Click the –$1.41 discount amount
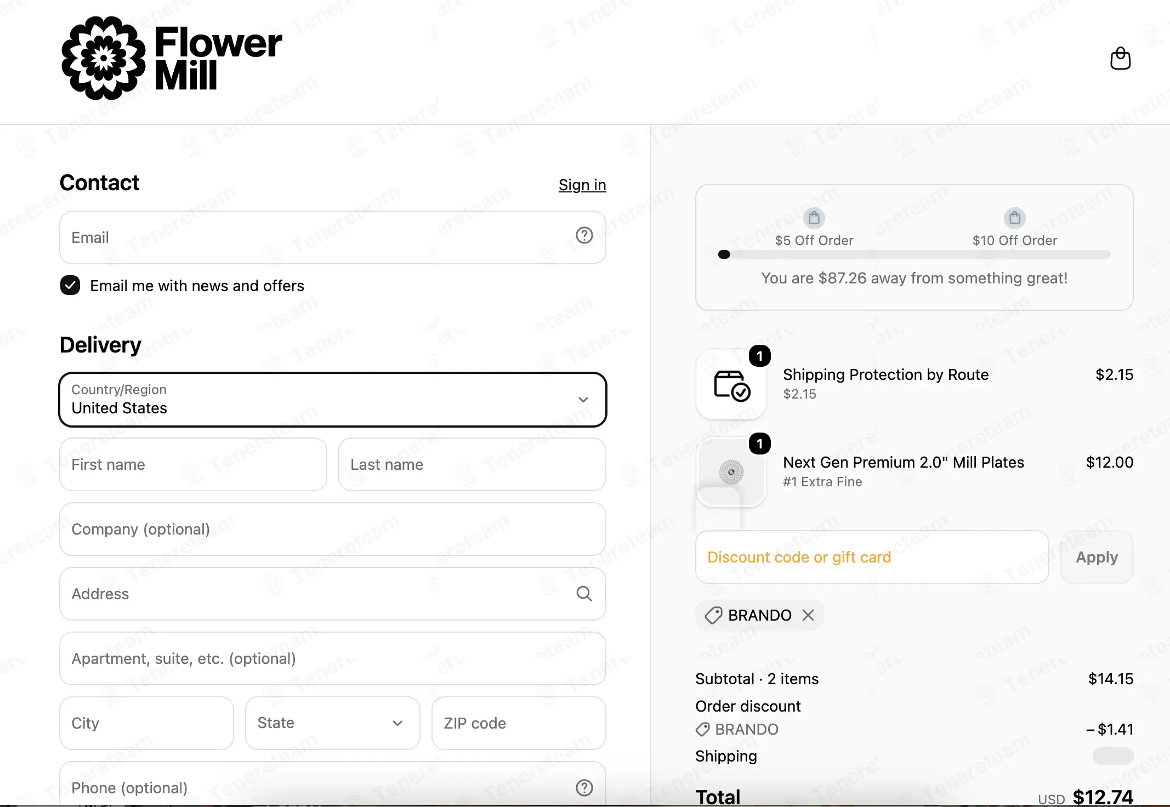The image size is (1170, 807). point(1109,729)
